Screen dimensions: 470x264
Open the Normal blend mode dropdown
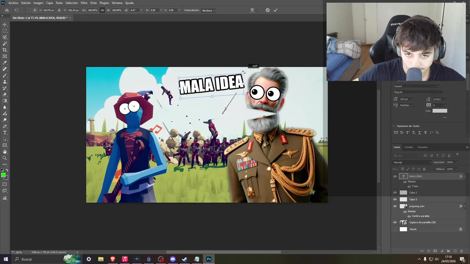pyautogui.click(x=412, y=162)
